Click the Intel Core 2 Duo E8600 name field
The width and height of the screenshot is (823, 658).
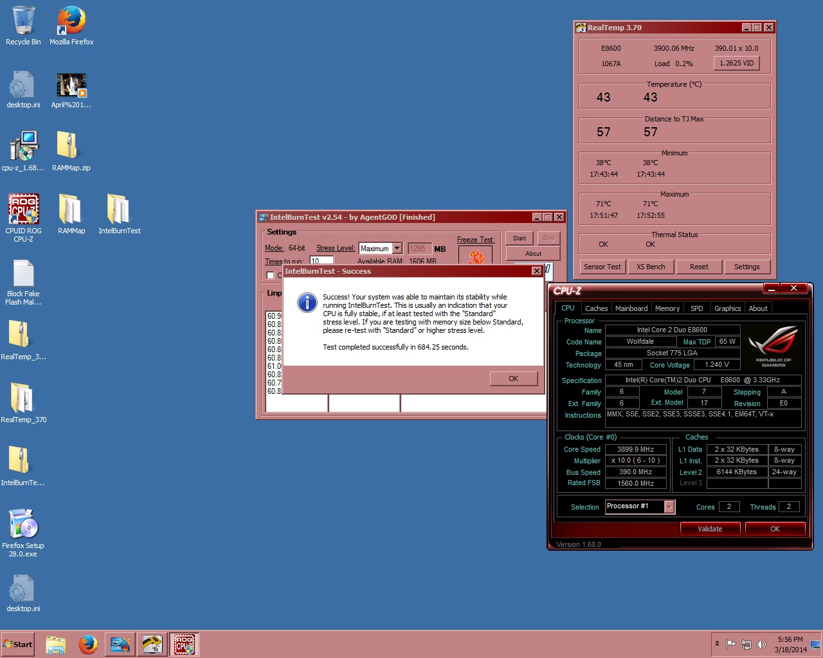[672, 330]
